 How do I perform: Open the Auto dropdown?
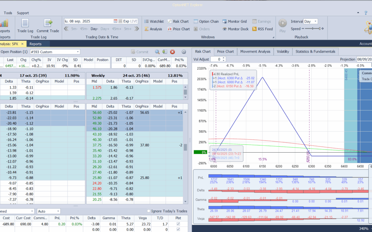click(49, 211)
